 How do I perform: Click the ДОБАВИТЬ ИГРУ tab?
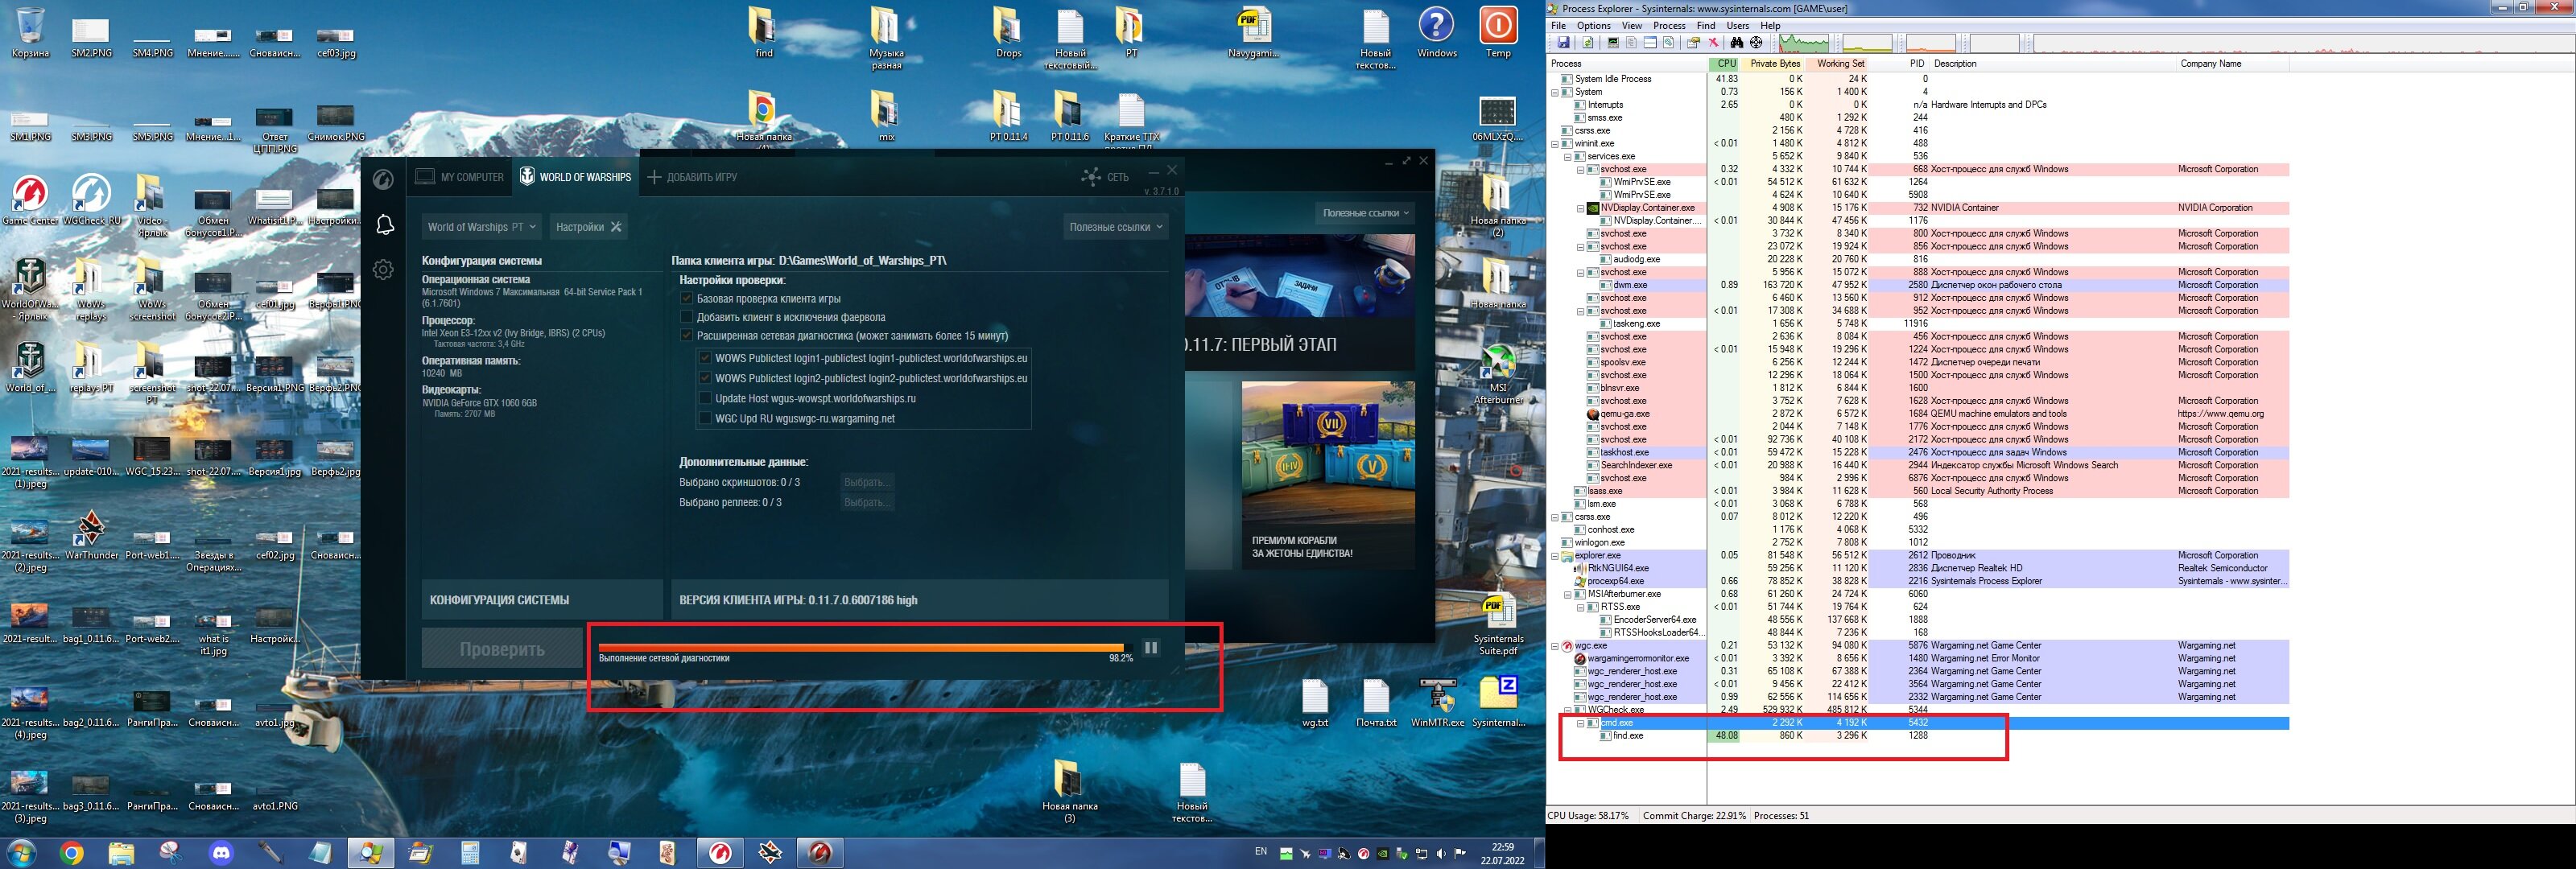pos(692,177)
